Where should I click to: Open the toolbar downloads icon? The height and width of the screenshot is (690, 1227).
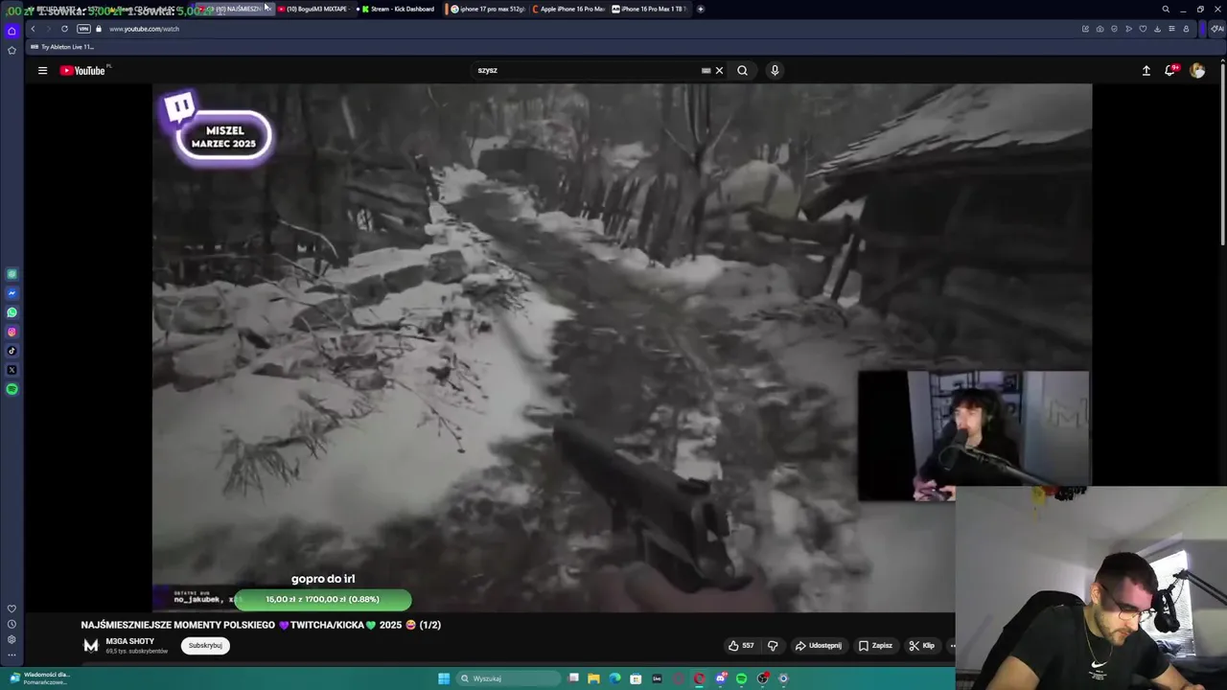(x=1157, y=29)
